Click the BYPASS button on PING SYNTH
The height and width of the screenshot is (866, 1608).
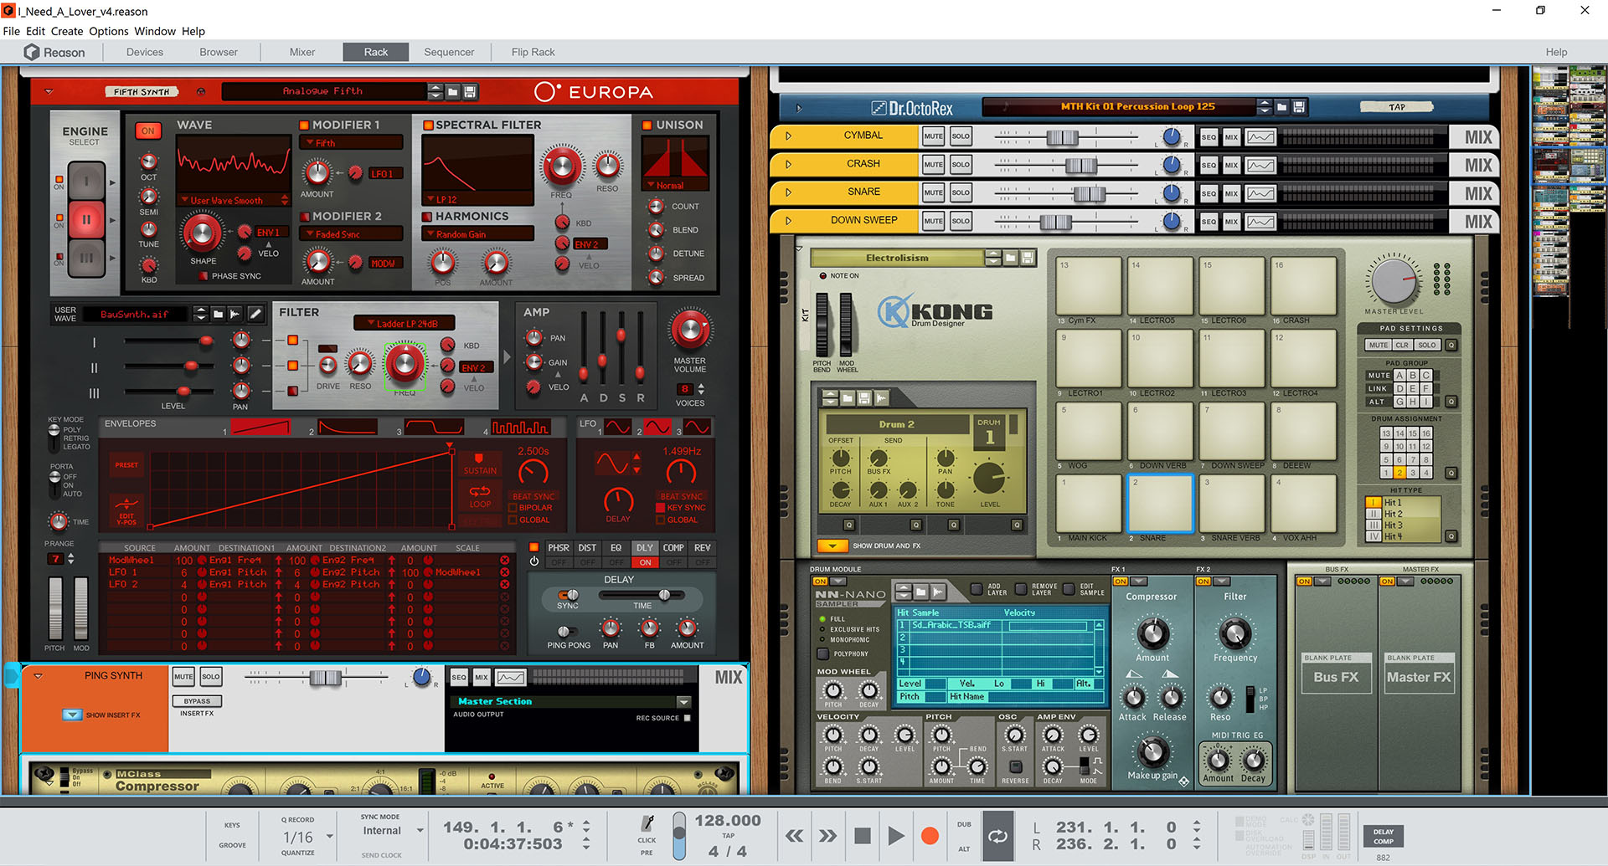(x=197, y=701)
